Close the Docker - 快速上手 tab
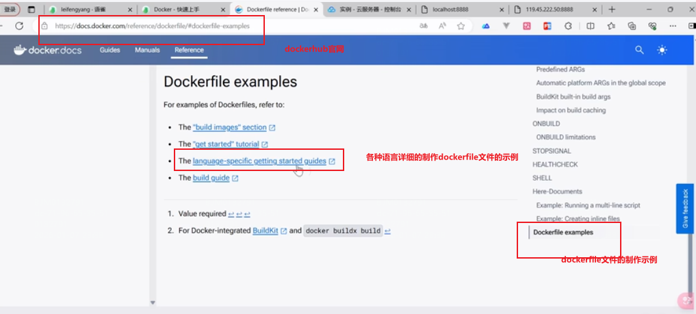Image resolution: width=696 pixels, height=314 pixels. (x=222, y=10)
